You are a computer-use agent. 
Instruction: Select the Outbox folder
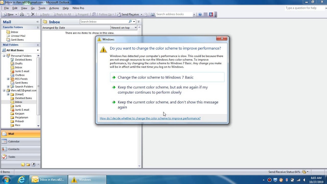20,75
